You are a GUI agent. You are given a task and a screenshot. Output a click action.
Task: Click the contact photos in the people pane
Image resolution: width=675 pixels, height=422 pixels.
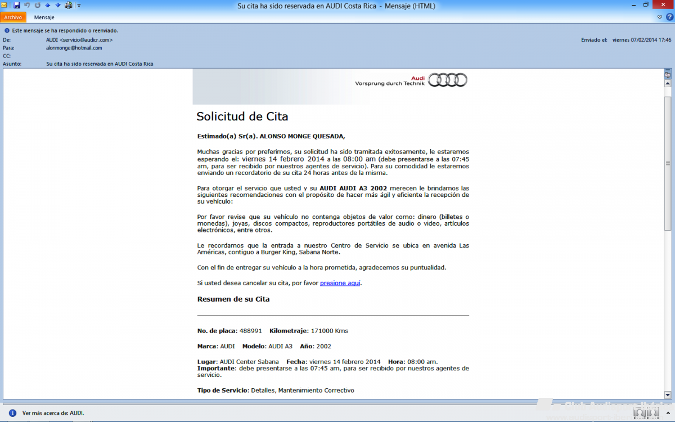(646, 412)
